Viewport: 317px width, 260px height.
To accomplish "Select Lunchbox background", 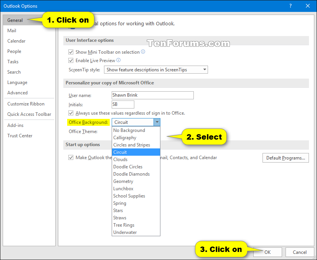I will click(136, 189).
